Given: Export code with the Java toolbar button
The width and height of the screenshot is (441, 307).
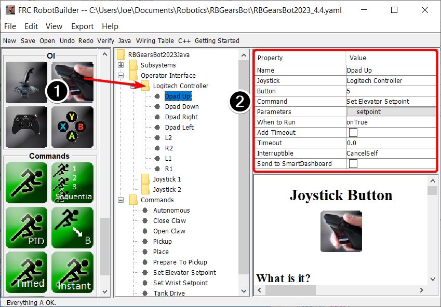Looking at the screenshot, I should [x=124, y=41].
